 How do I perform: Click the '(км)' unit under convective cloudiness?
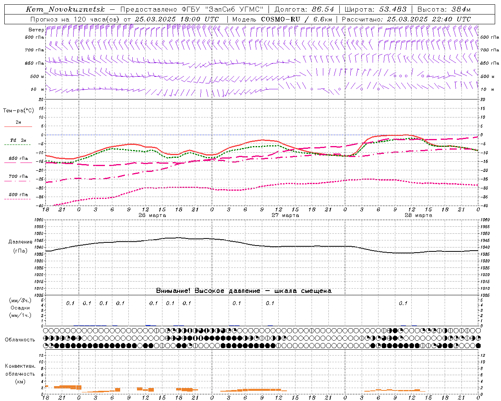(x=20, y=381)
